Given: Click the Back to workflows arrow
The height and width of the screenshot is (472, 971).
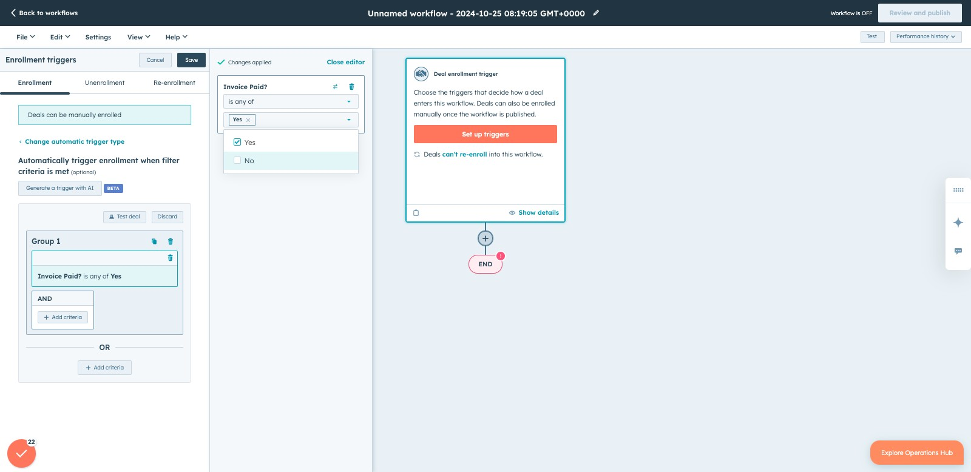Looking at the screenshot, I should [x=13, y=13].
